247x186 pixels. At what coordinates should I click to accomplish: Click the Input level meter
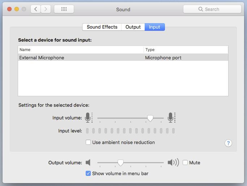coord(130,131)
